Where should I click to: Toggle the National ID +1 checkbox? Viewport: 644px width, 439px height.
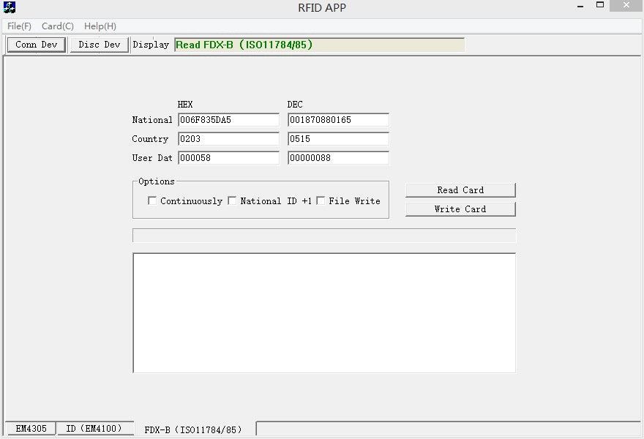coord(232,201)
